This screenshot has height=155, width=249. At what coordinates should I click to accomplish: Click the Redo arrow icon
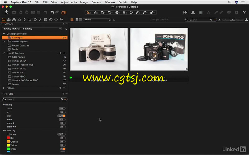(x=57, y=12)
